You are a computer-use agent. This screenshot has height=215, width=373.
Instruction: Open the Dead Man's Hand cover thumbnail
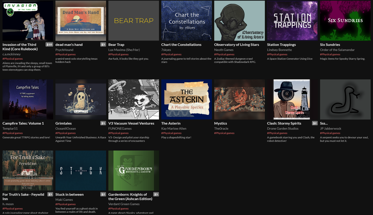click(x=81, y=21)
